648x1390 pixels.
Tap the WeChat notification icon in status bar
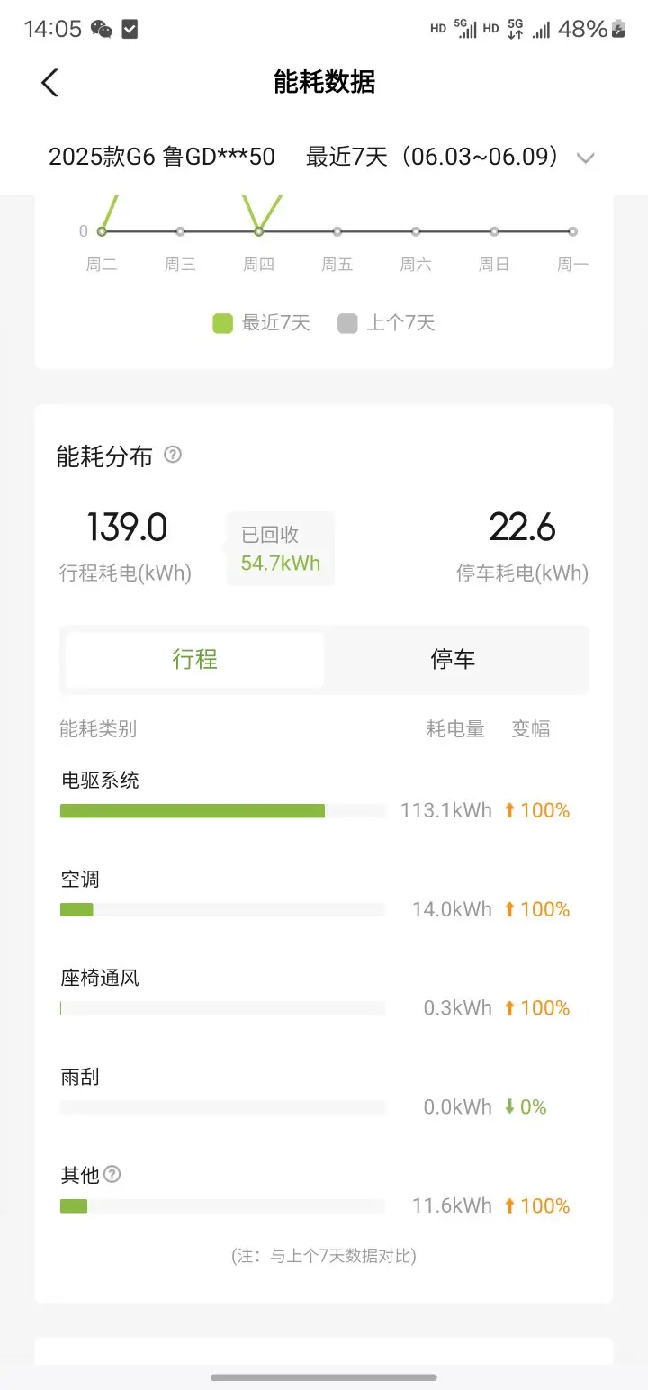(102, 29)
